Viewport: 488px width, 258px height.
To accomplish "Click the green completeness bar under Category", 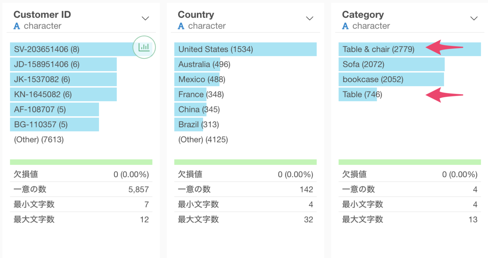I will 410,162.
